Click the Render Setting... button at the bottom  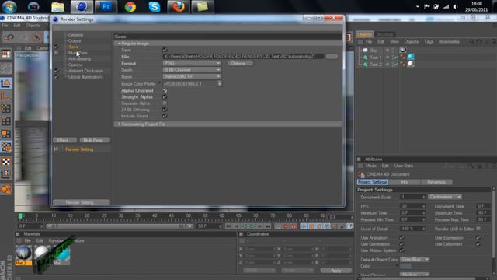pos(82,202)
